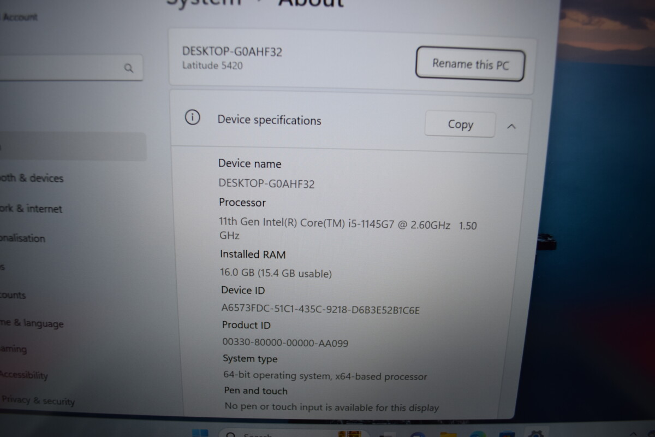Click the Rename this PC button
The image size is (655, 437).
470,64
